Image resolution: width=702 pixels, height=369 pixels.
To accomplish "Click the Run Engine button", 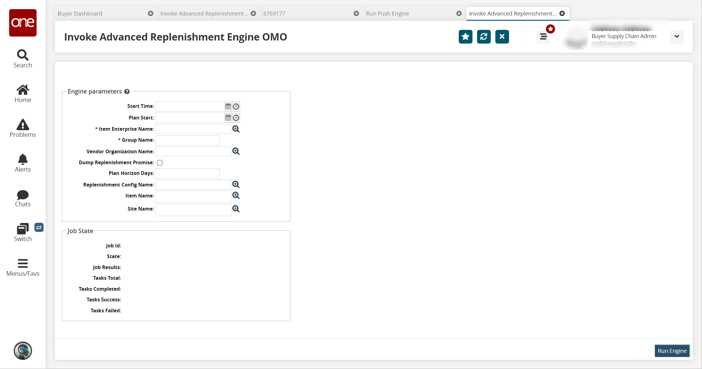I will pos(672,351).
